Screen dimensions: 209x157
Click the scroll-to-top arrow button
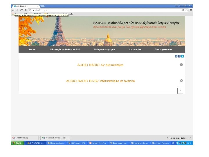coord(180,91)
